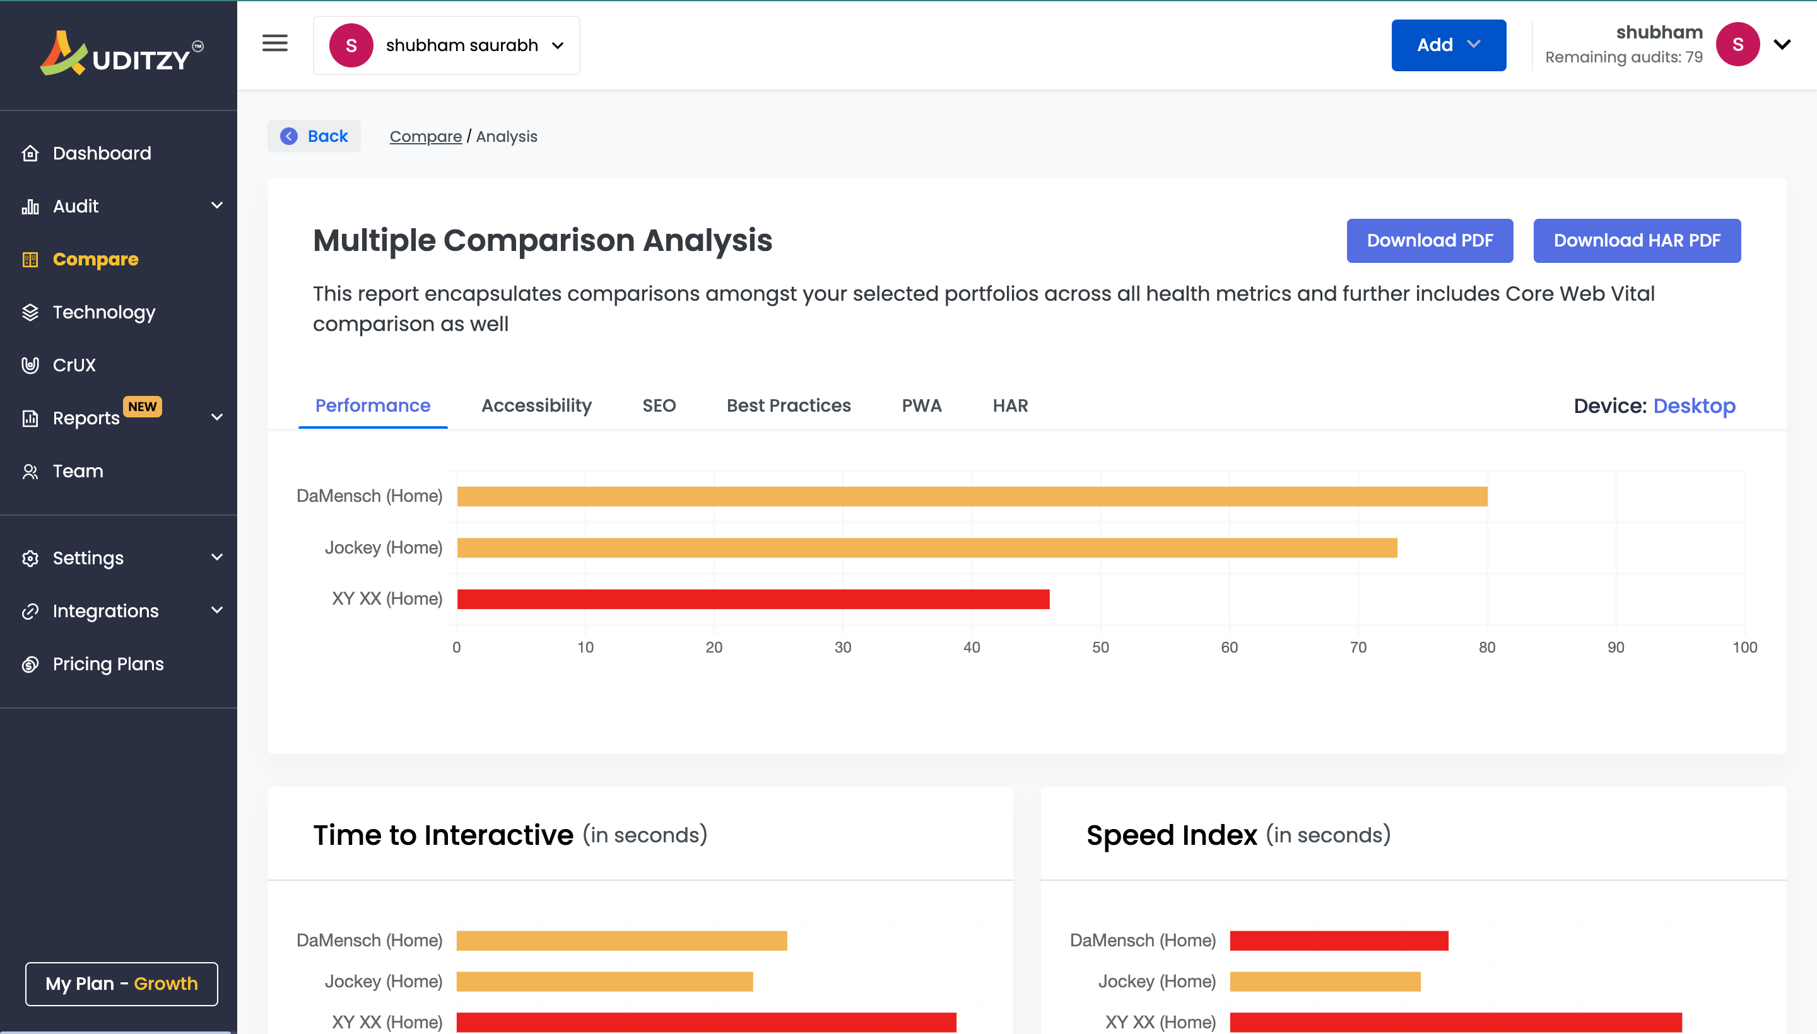The width and height of the screenshot is (1817, 1034).
Task: Click the Audit bar-chart icon
Action: pos(30,206)
